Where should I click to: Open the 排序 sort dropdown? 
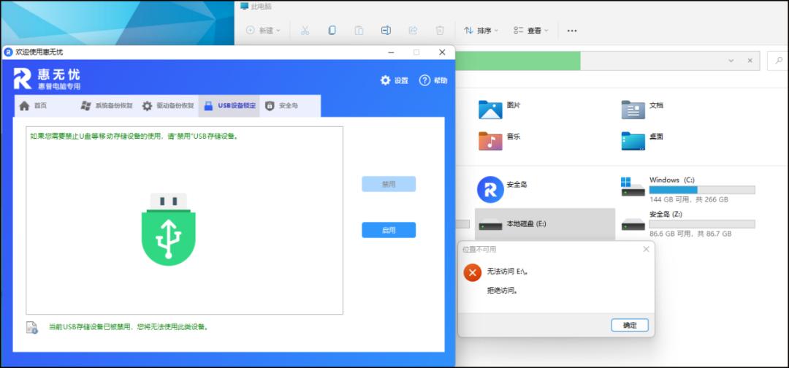click(x=481, y=31)
